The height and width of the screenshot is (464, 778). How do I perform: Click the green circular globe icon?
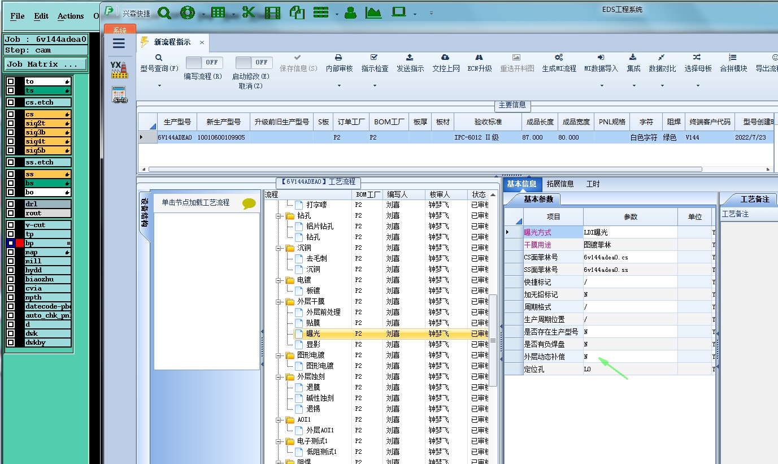pyautogui.click(x=188, y=12)
